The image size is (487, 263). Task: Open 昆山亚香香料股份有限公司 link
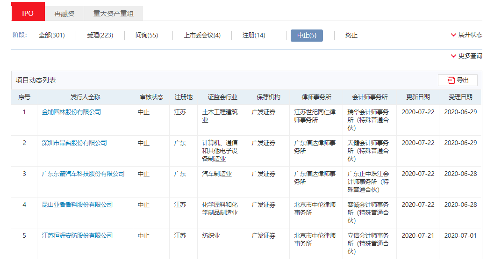[x=77, y=205]
